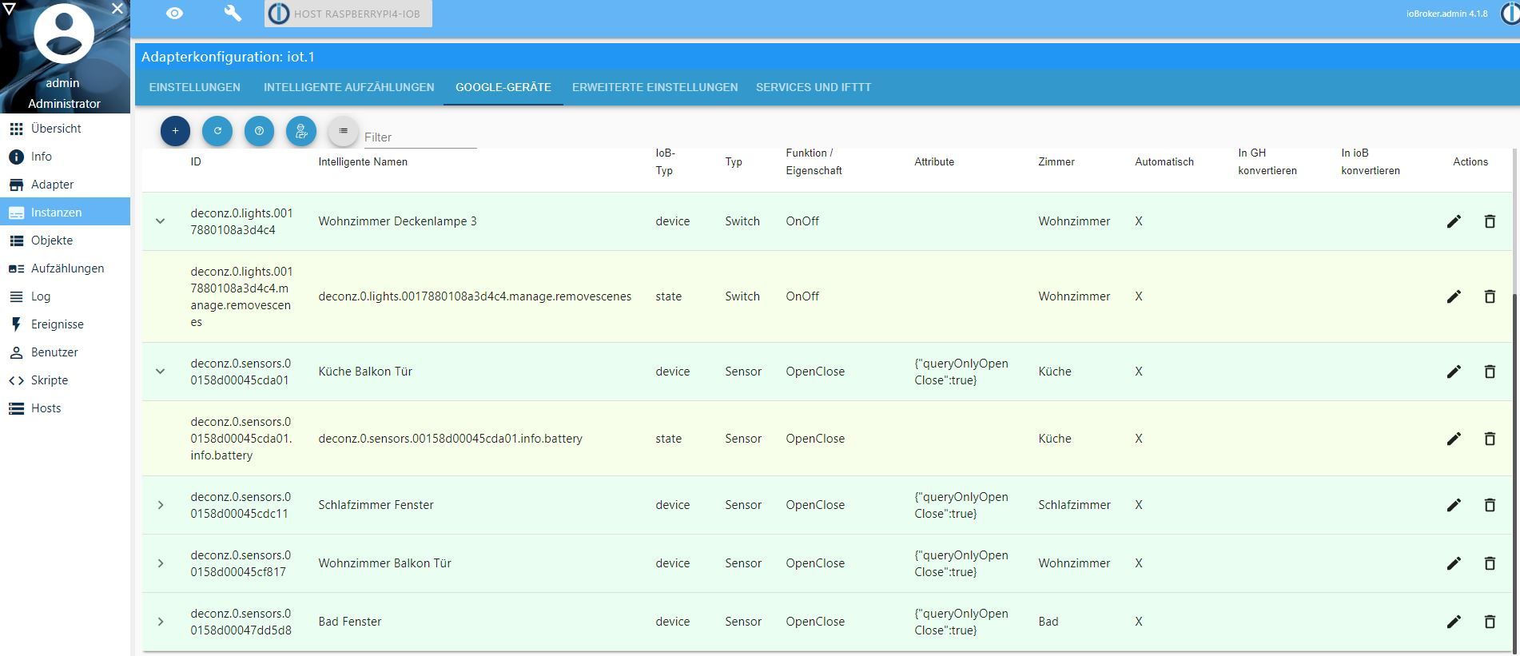Click the HOST RASPBERRYPI4-IOB button
This screenshot has width=1520, height=656.
point(348,14)
